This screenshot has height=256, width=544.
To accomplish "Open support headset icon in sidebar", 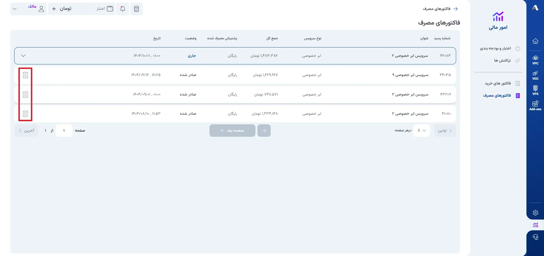I will (535, 237).
